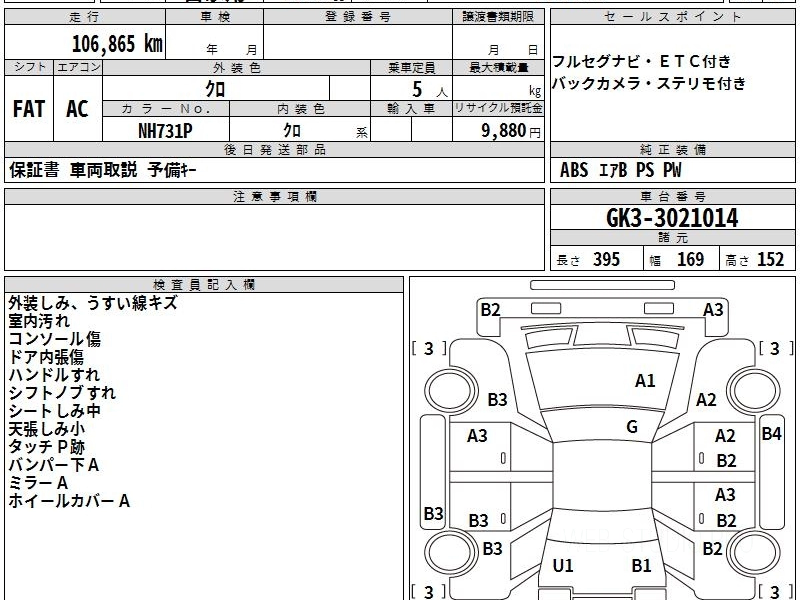Click the AC air conditioner value
800x600 pixels.
77,109
